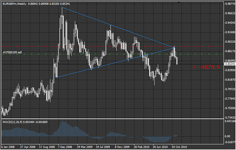Select the upper descending blue trendline
This screenshot has width=236, height=150.
(118, 28)
